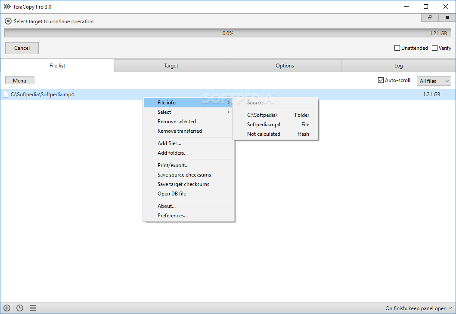The width and height of the screenshot is (456, 314).
Task: Maximize the TeraCopy window
Action: (x=426, y=6)
